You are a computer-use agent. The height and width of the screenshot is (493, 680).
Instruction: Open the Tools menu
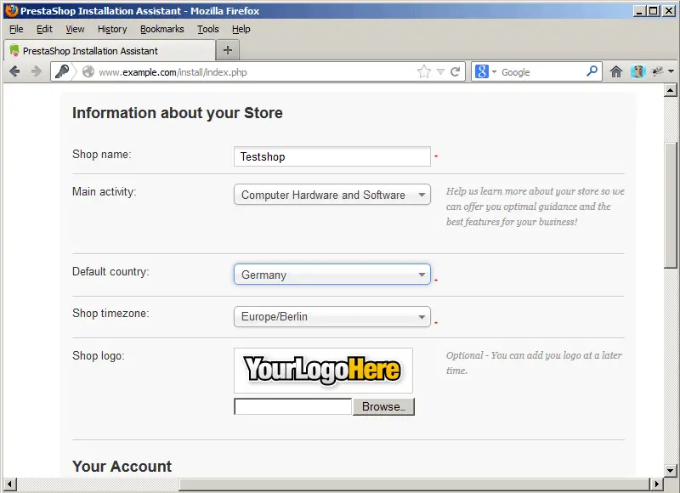[208, 29]
